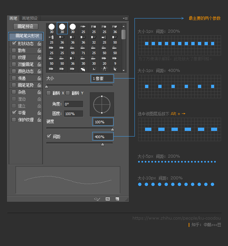Click the toggle brush preview eye icon

(97, 199)
